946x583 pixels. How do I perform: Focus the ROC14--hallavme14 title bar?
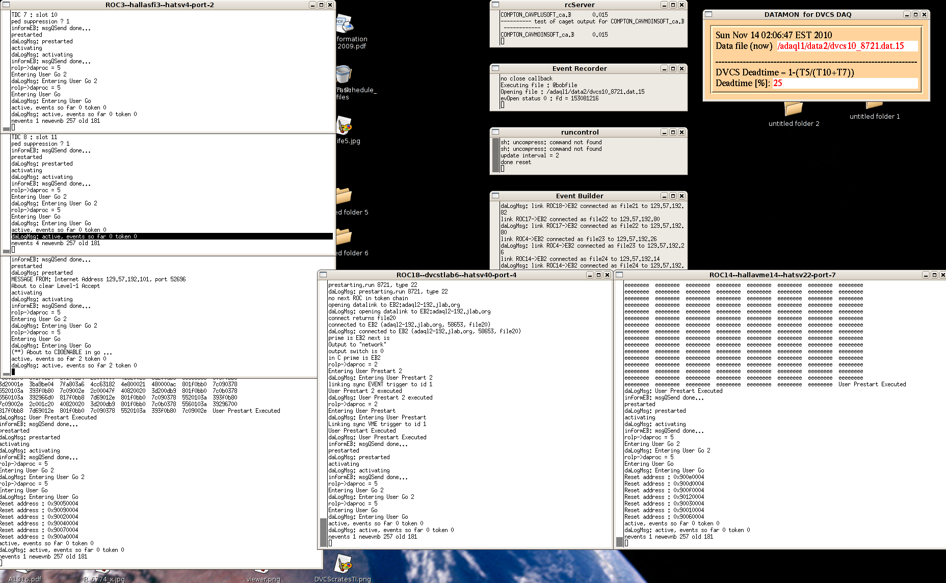(772, 275)
